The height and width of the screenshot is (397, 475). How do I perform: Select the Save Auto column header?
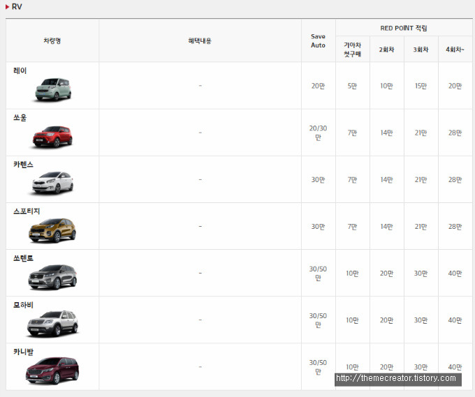click(x=318, y=40)
